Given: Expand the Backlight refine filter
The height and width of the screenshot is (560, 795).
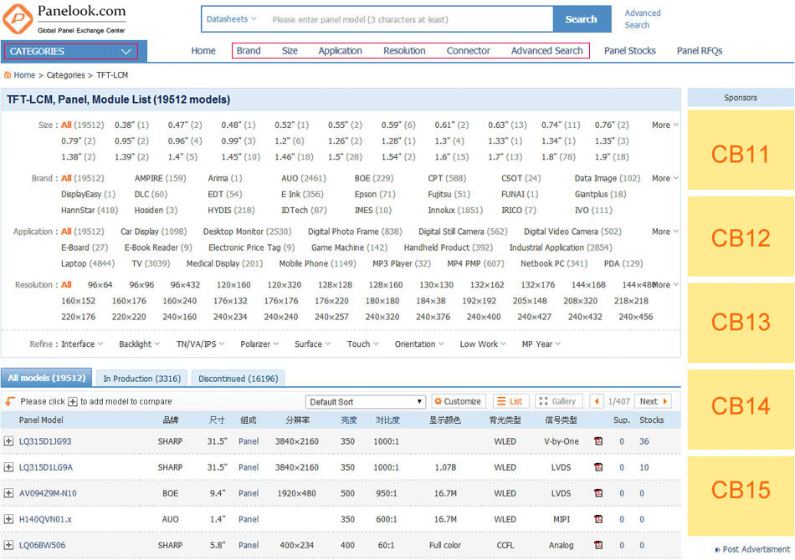Looking at the screenshot, I should click(139, 344).
